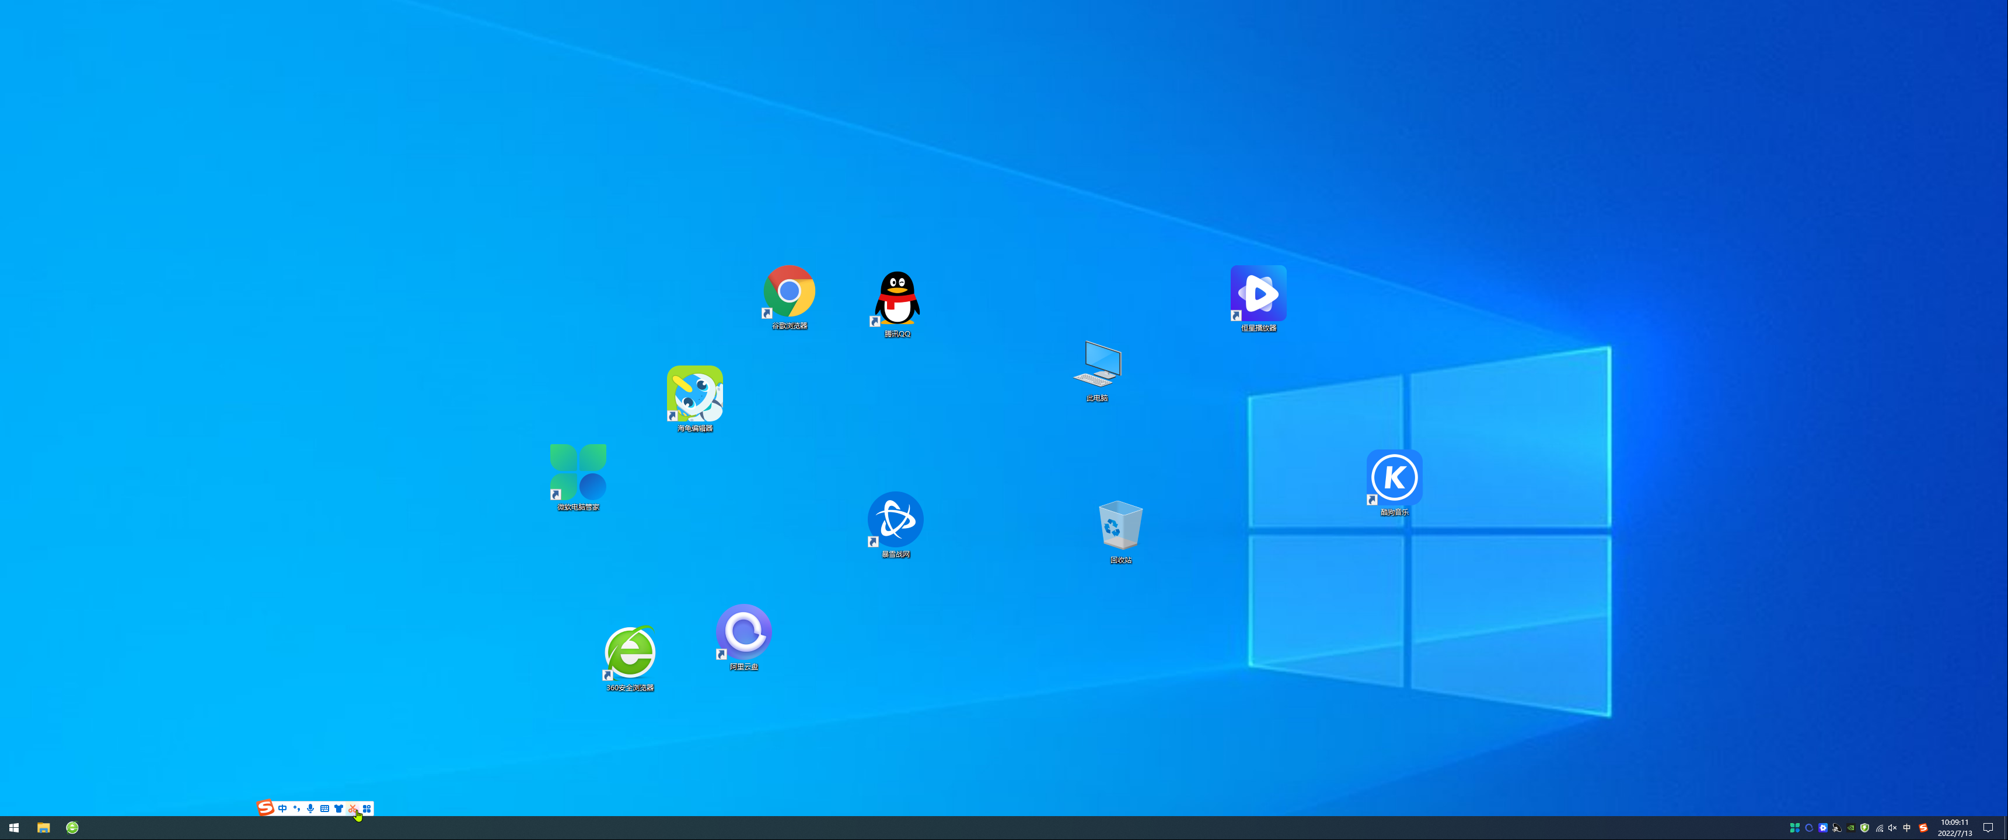Click the green shield security tray icon
The width and height of the screenshot is (2008, 840).
[x=1864, y=828]
